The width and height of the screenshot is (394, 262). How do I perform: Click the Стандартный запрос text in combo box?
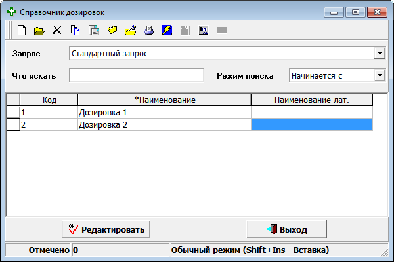tap(110, 54)
